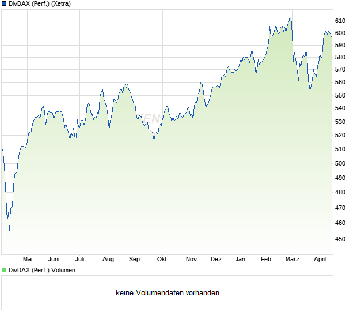Click the 'Dez.' month label
Screen dimensions: 357x315
pyautogui.click(x=217, y=259)
